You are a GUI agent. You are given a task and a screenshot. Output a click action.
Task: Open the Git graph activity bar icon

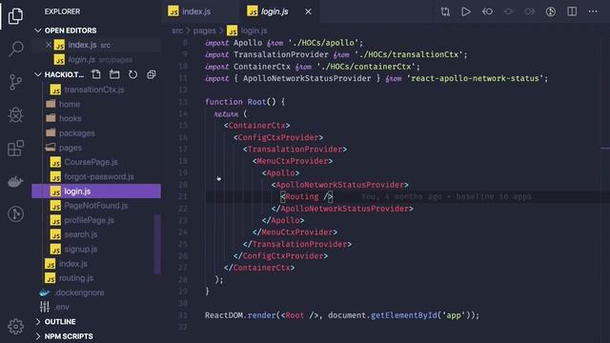[15, 213]
